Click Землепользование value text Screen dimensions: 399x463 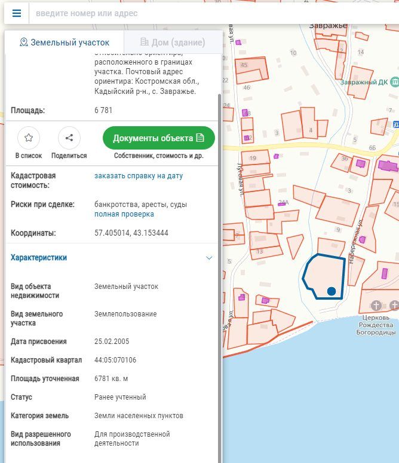click(x=125, y=314)
